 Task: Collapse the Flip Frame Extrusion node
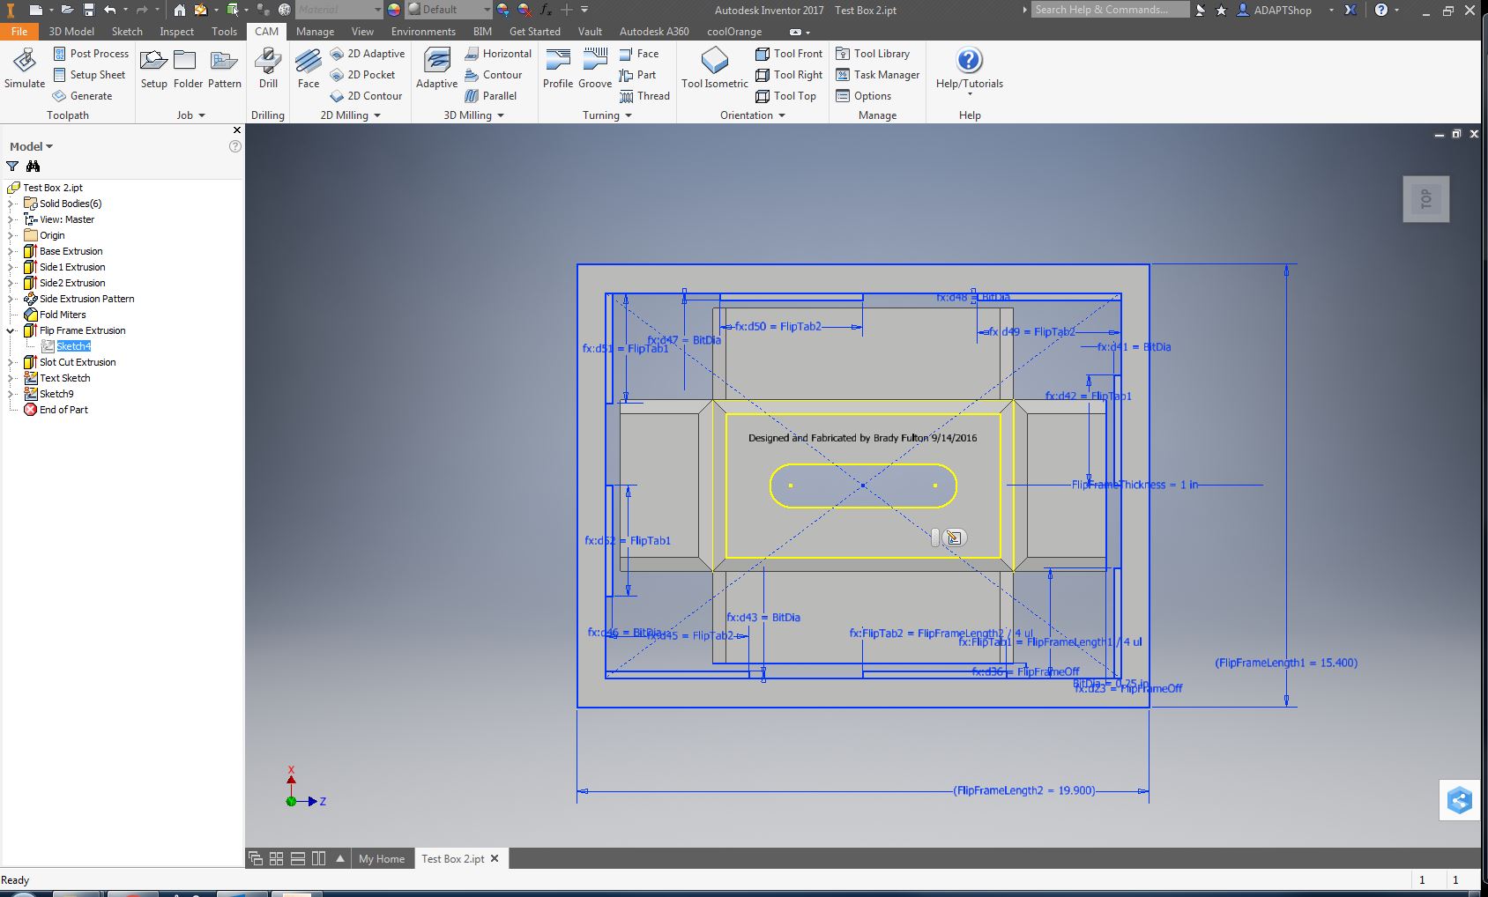click(x=11, y=330)
